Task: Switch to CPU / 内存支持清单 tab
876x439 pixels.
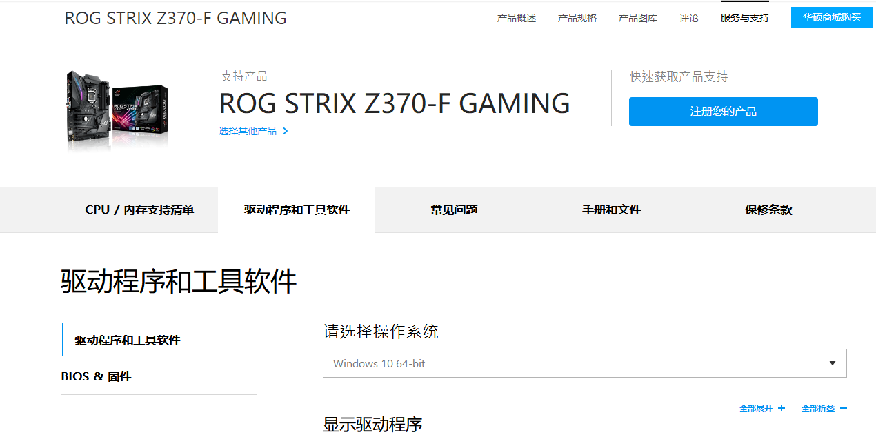Action: tap(139, 210)
